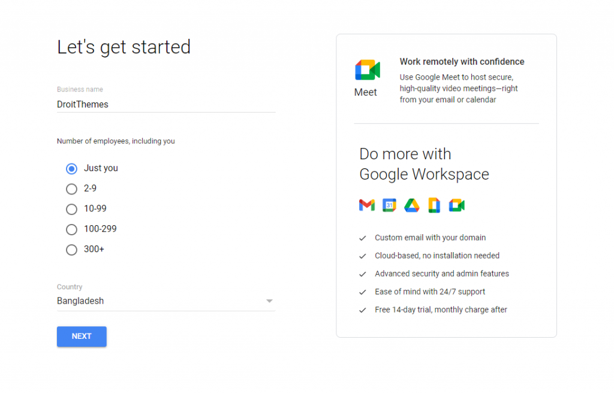The height and width of the screenshot is (394, 614).
Task: Click the Google Calendar icon
Action: pos(389,205)
